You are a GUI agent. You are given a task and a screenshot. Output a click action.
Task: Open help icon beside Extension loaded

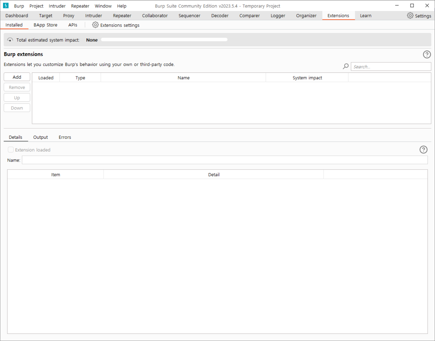[x=423, y=149]
